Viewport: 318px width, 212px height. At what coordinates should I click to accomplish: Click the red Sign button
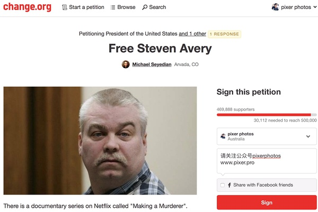click(267, 202)
